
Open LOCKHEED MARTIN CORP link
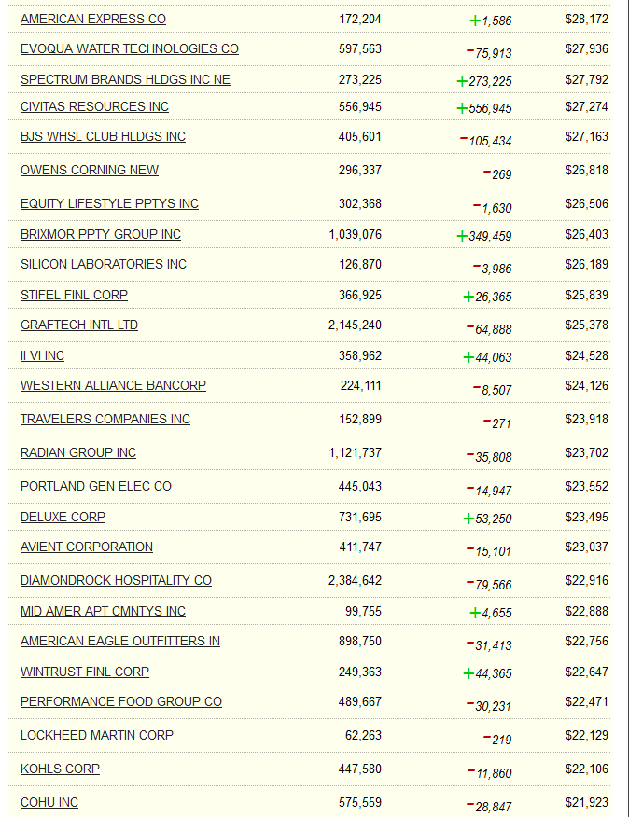[97, 736]
